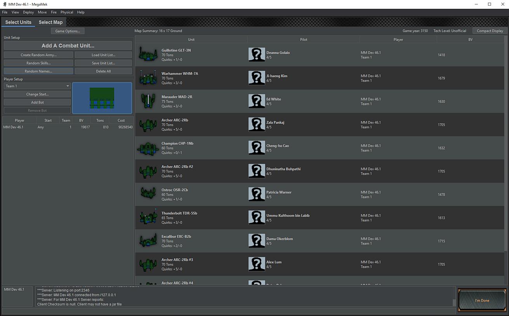Click BV value 1679 for Warhammer

(441, 78)
